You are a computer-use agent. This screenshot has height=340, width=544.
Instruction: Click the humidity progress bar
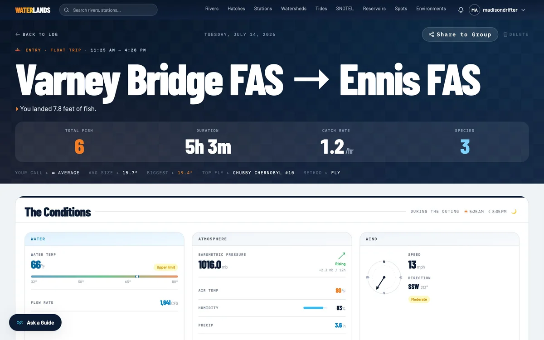(x=315, y=308)
